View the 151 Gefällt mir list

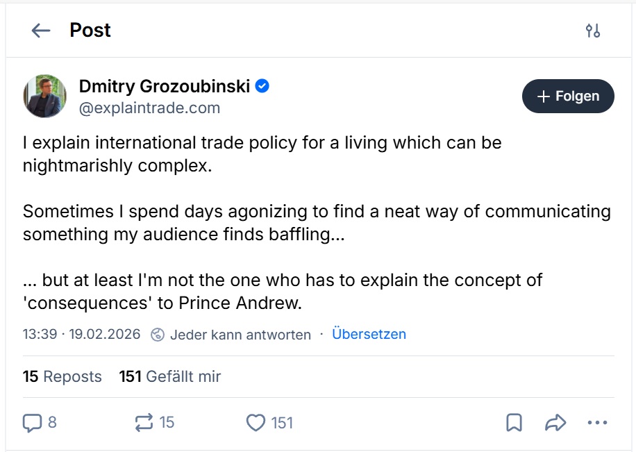click(x=170, y=376)
